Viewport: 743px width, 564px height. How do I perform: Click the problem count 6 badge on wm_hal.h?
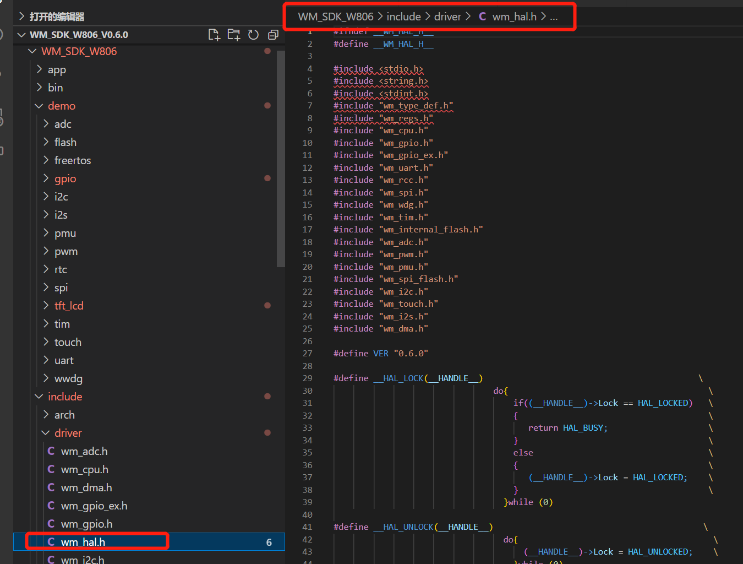(x=269, y=543)
